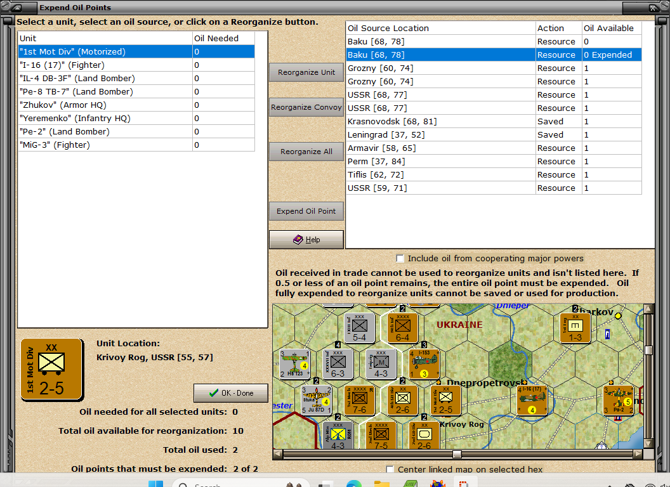Select the "Zhukov" (Armor HQ) row

136,105
